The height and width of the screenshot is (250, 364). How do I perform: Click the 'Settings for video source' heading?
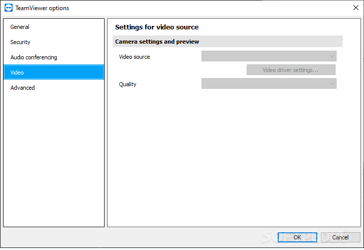157,27
